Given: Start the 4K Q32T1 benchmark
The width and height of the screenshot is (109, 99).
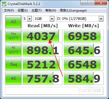Looking at the screenshot, I should click(13, 50).
